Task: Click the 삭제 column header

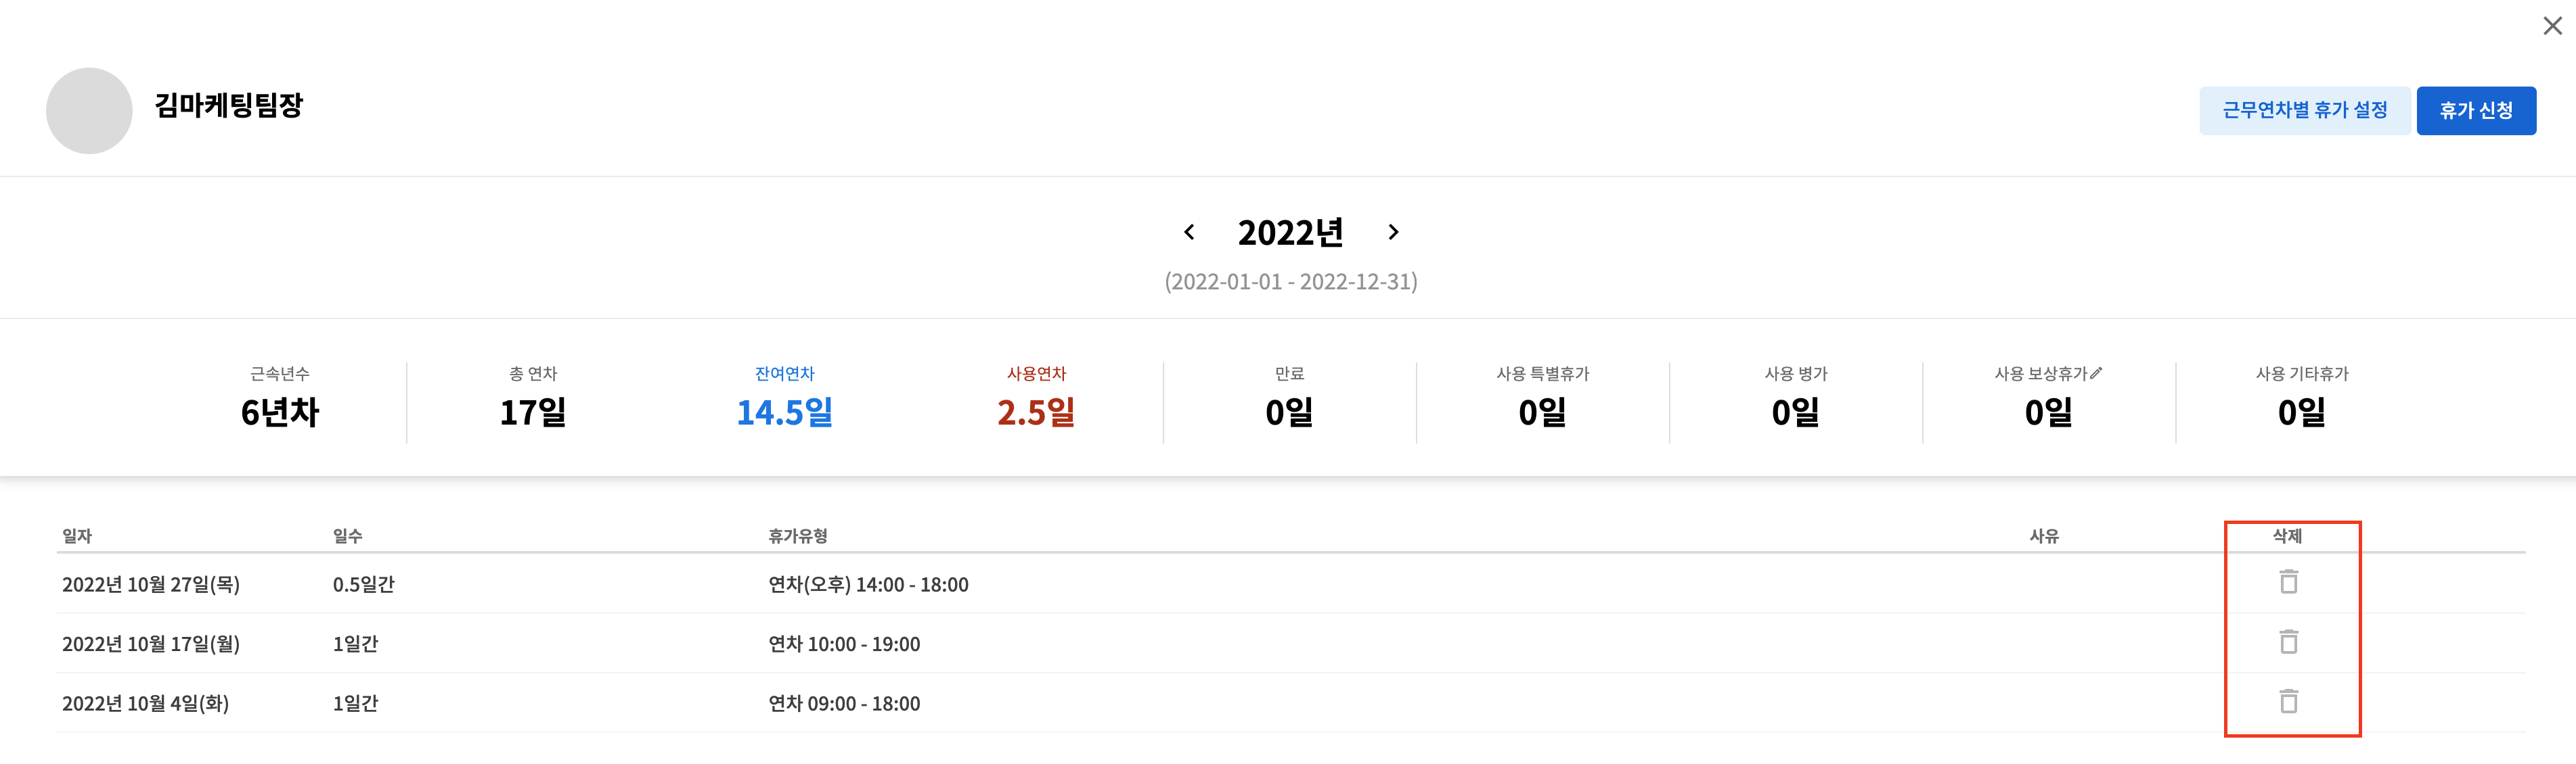Action: (x=2287, y=536)
